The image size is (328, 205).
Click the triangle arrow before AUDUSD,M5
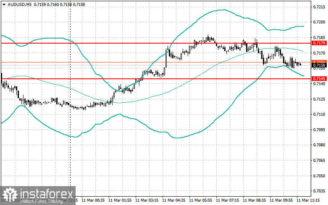4,4
